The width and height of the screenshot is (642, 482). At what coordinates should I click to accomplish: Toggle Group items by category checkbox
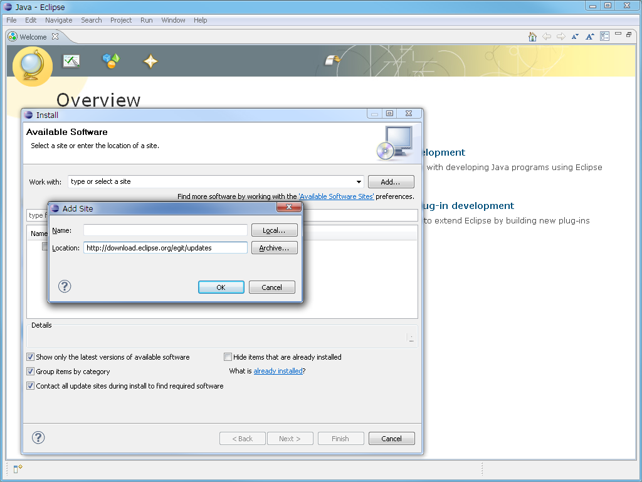(x=30, y=372)
